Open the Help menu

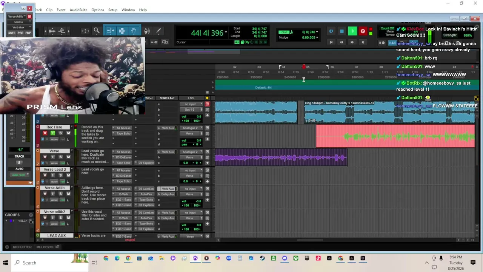coord(143,10)
